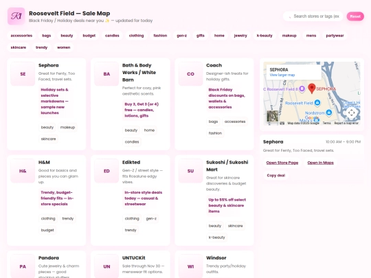Click the RI logo icon in header

16,16
